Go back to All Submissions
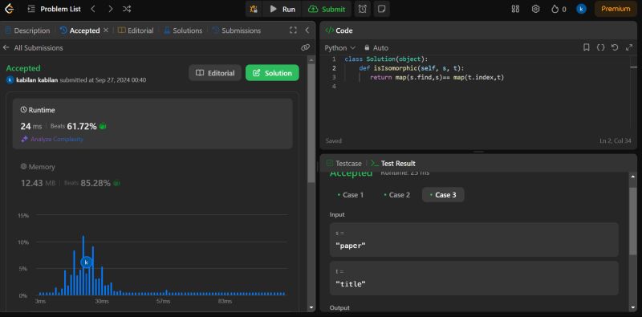The image size is (642, 317). (x=33, y=48)
